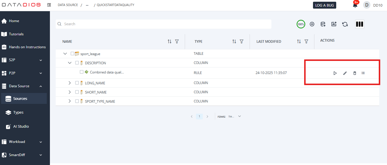
Task: Expand the SHORT_NAME column row
Action: click(69, 92)
